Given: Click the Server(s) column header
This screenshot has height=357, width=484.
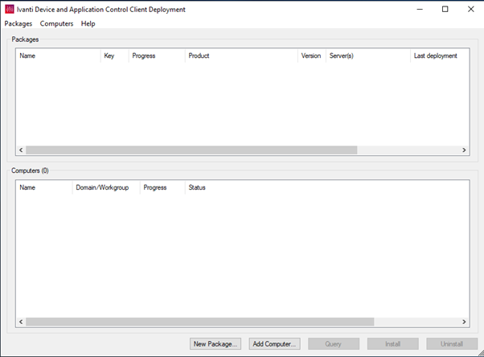Looking at the screenshot, I should click(x=367, y=56).
